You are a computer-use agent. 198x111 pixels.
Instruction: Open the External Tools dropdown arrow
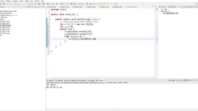50,4
